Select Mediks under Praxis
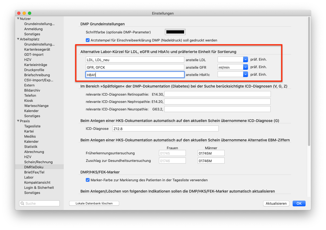This screenshot has height=230, width=326. [x=30, y=137]
